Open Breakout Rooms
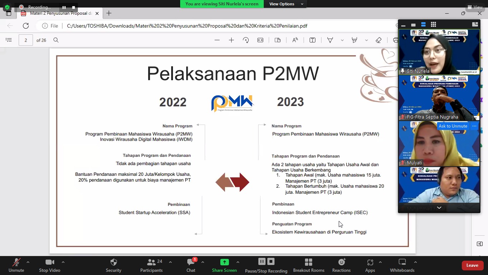The image size is (488, 275). [308, 265]
